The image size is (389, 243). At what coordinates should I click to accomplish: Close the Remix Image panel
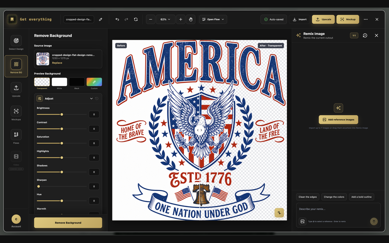pos(377,36)
